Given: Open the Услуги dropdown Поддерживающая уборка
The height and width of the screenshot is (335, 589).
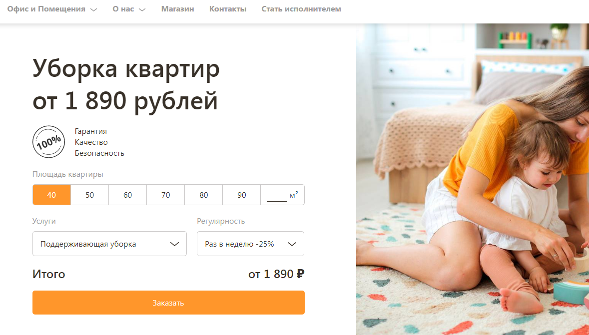Looking at the screenshot, I should click(110, 244).
